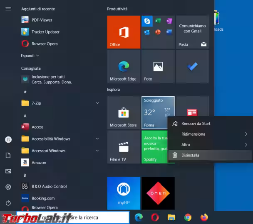253x224 pixels.
Task: Open Firefox from the taskbar
Action: [x=204, y=217]
